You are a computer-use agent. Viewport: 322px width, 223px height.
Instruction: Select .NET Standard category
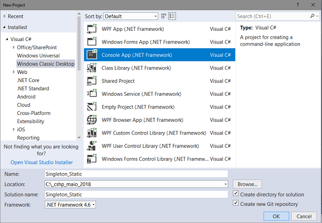(x=33, y=88)
